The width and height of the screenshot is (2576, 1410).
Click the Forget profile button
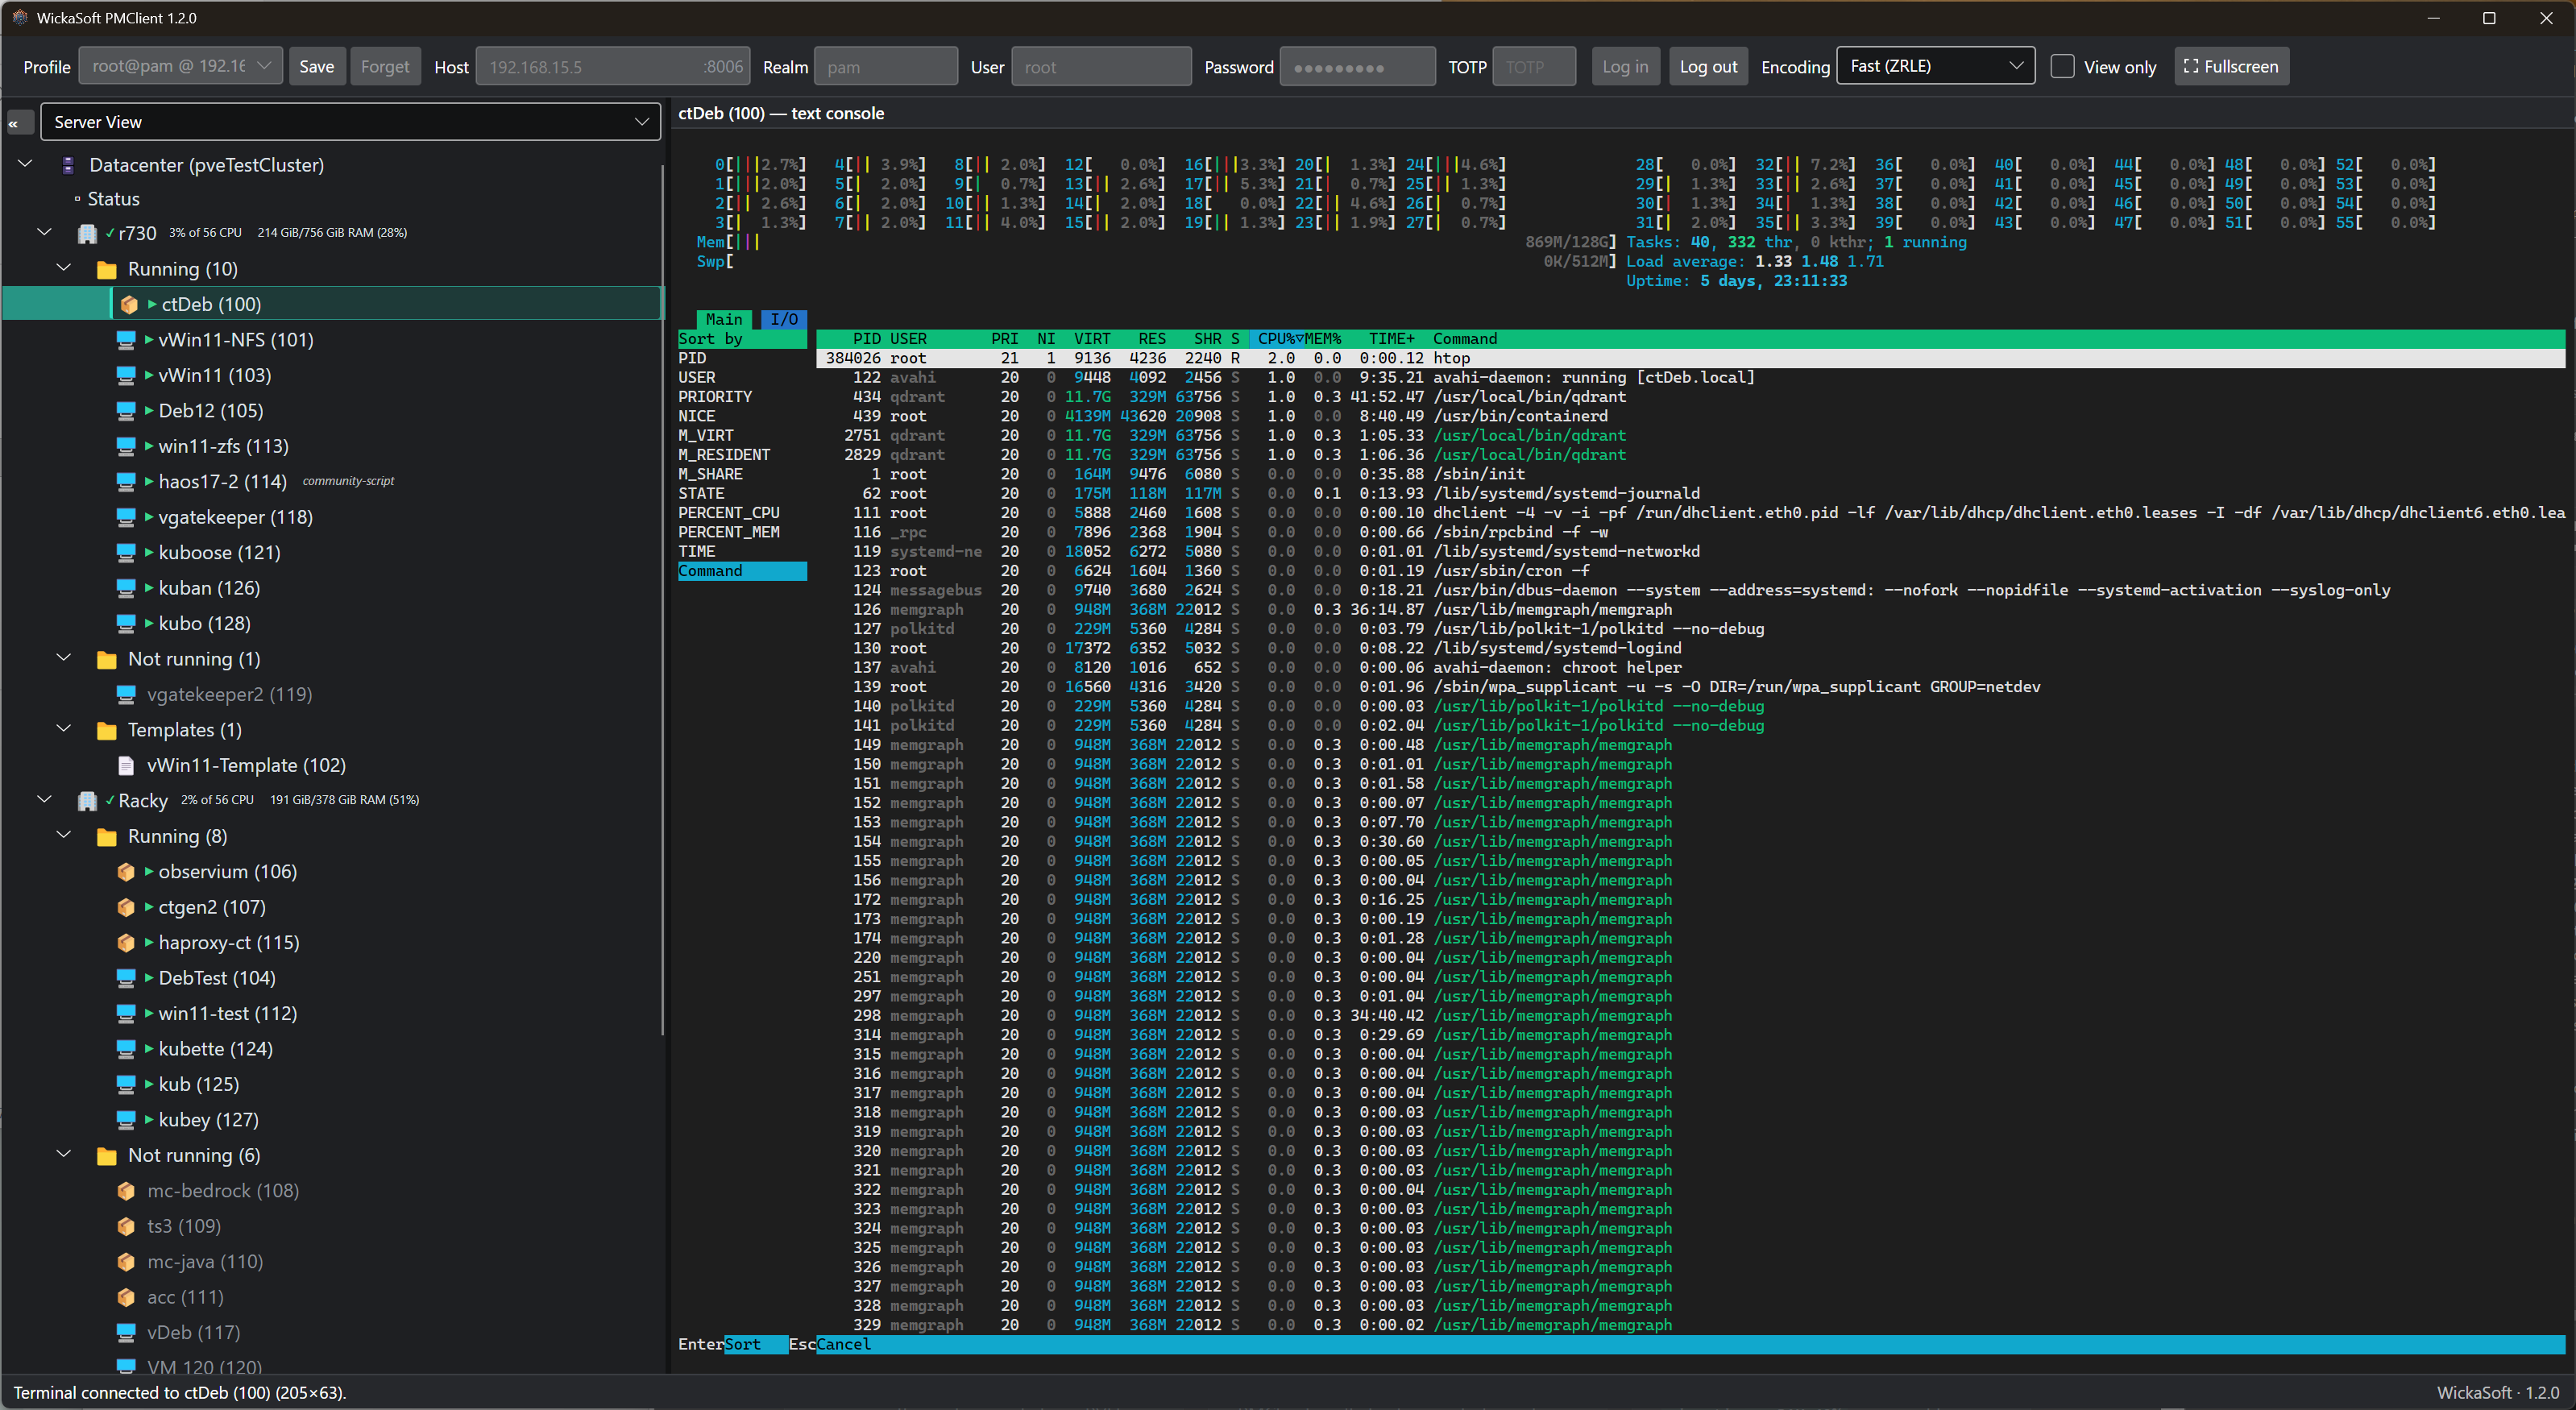(x=385, y=66)
